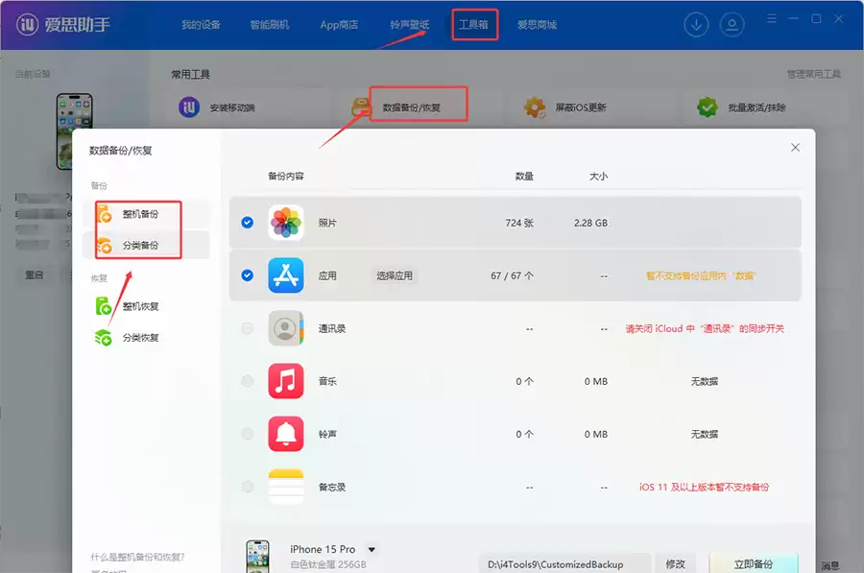The image size is (864, 573).
Task: Click 修改 to change backup path
Action: [x=676, y=564]
